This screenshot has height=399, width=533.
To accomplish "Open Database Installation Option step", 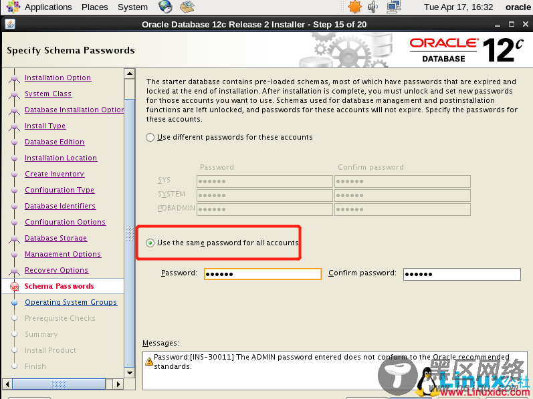I will [x=74, y=110].
